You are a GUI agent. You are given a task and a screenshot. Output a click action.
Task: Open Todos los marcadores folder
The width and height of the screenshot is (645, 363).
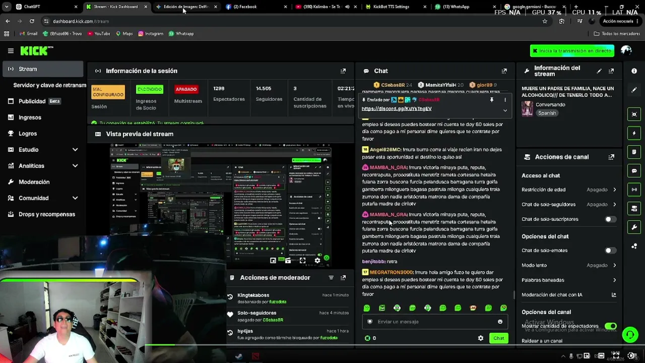tap(617, 34)
